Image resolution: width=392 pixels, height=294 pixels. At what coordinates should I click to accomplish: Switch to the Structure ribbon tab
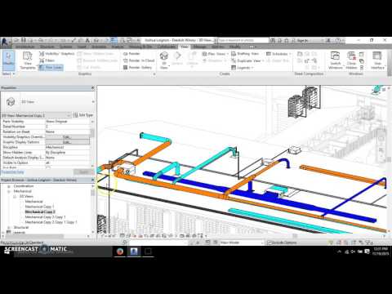47,47
